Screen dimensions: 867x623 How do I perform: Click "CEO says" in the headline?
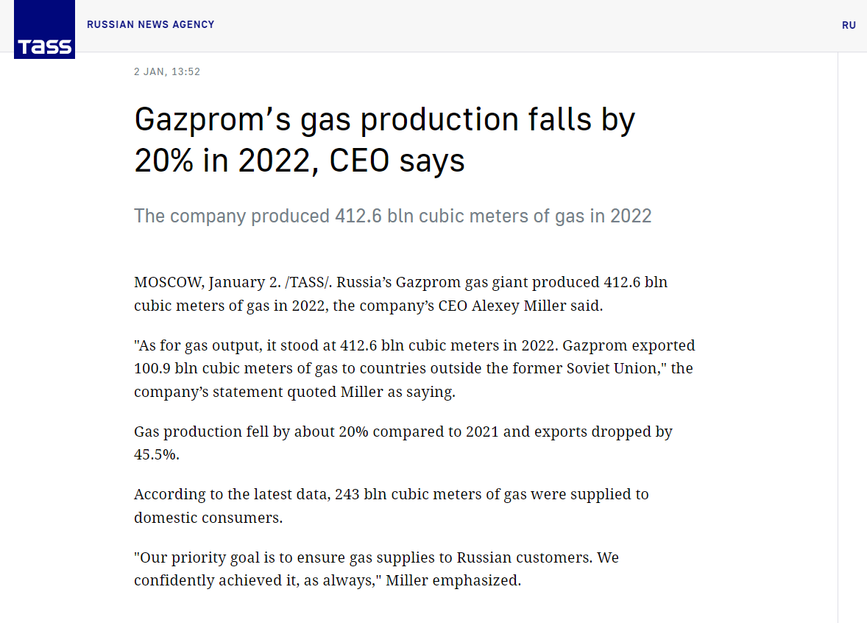[x=397, y=161]
